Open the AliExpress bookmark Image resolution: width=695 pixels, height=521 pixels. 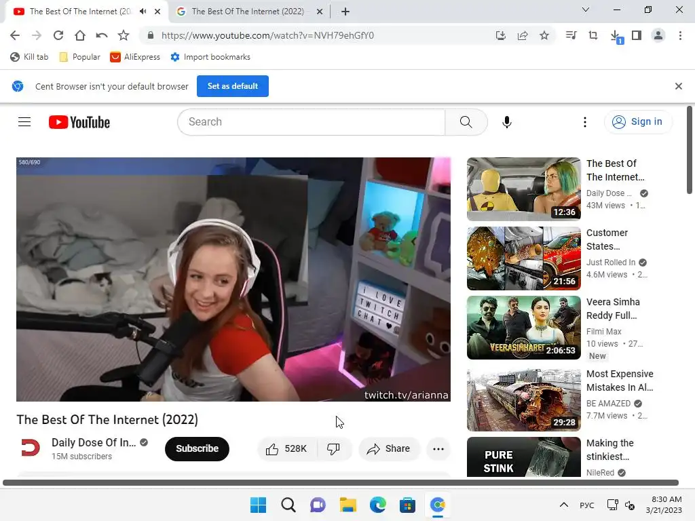135,57
